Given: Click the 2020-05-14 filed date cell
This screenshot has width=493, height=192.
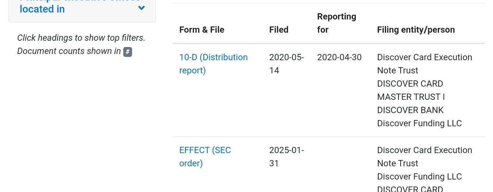Looking at the screenshot, I should [287, 64].
